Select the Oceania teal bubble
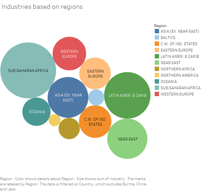This screenshot has height=192, width=202. pos(37,112)
